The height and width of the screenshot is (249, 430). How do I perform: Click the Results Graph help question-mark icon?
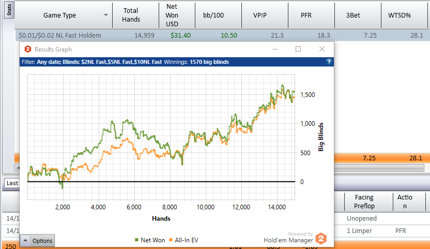coord(329,62)
